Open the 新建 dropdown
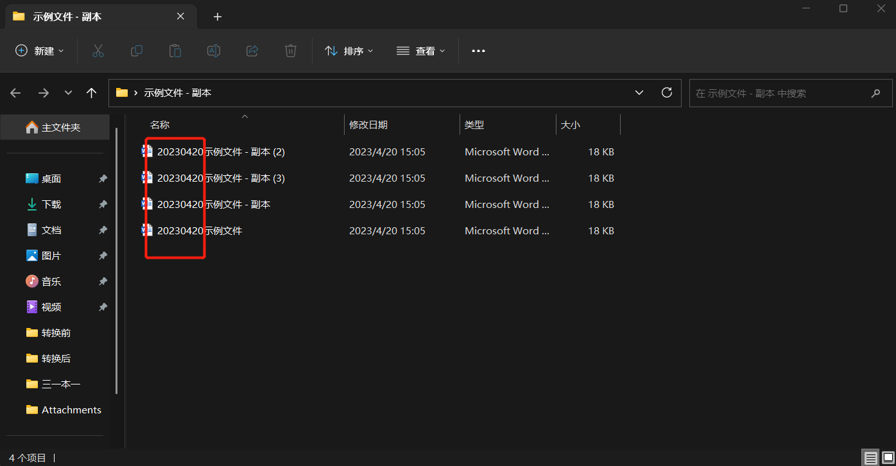 pyautogui.click(x=39, y=51)
